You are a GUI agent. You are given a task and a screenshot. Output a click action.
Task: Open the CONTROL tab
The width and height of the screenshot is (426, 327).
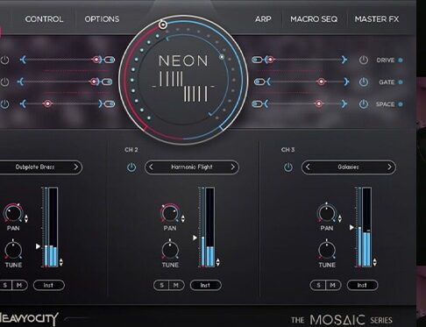44,19
